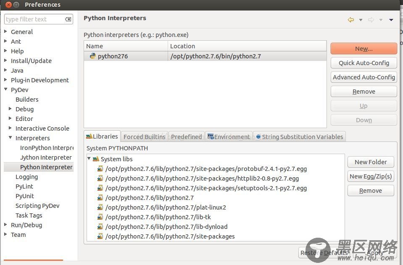The height and width of the screenshot is (265, 403).
Task: Open Task Tags preferences
Action: click(x=29, y=215)
